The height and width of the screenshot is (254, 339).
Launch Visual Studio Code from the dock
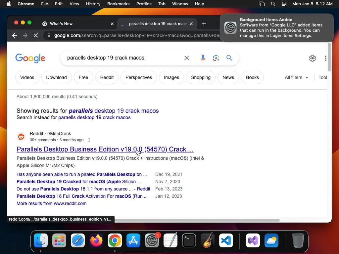pos(226,240)
